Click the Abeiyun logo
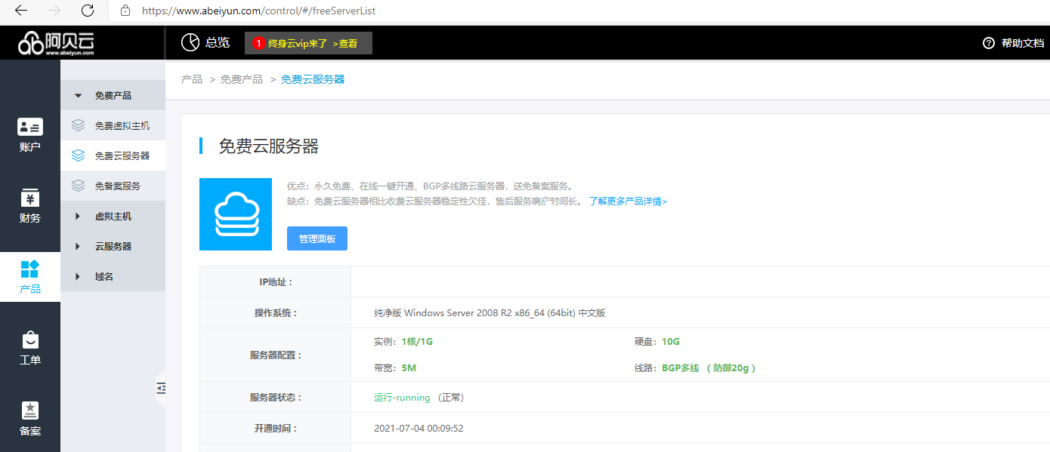 coord(57,44)
